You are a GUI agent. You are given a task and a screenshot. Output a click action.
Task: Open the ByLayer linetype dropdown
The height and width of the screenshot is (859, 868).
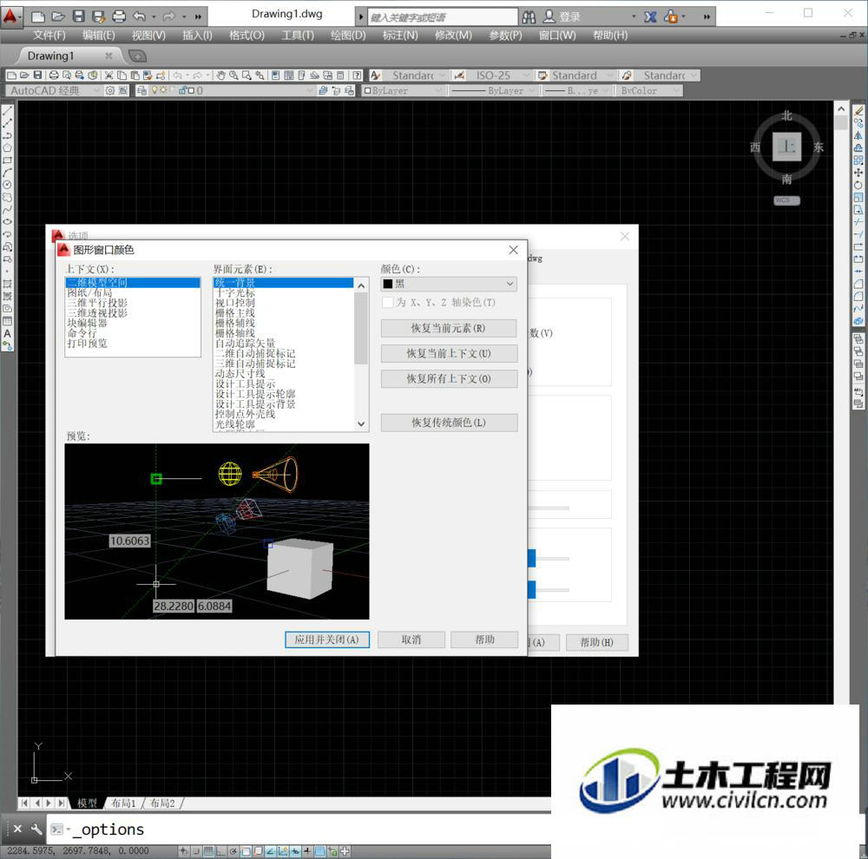(493, 90)
